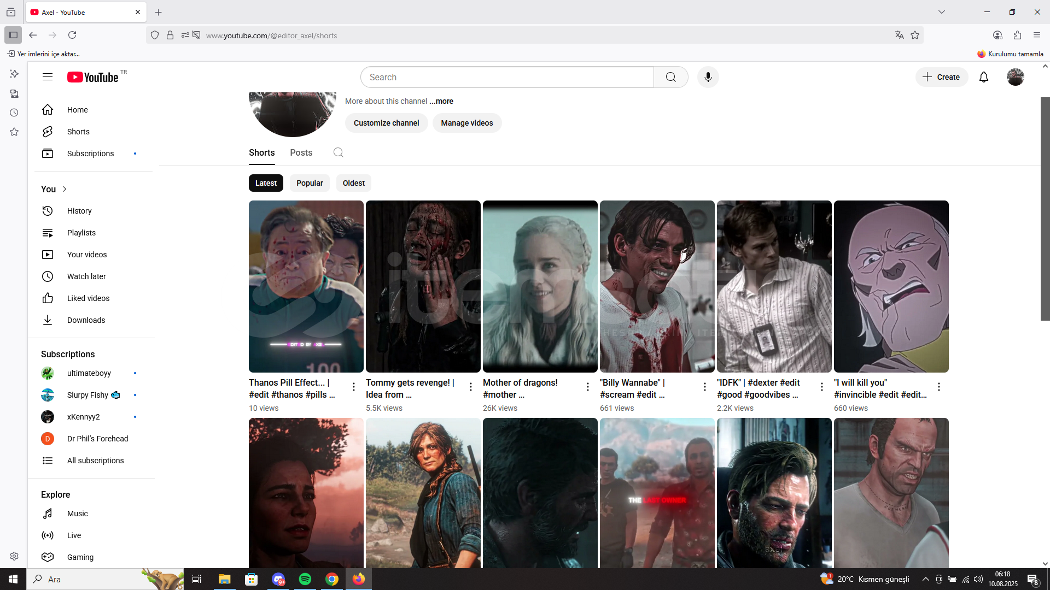Expand channel description with ...more
Screen dimensions: 1050x590
point(441,101)
